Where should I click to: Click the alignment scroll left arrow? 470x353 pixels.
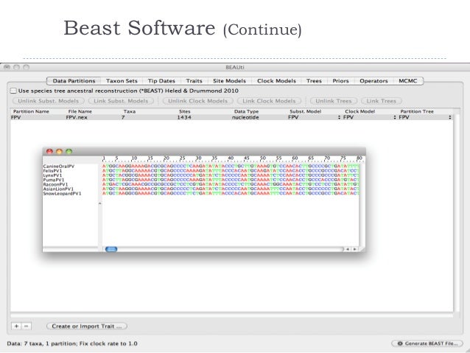point(348,249)
